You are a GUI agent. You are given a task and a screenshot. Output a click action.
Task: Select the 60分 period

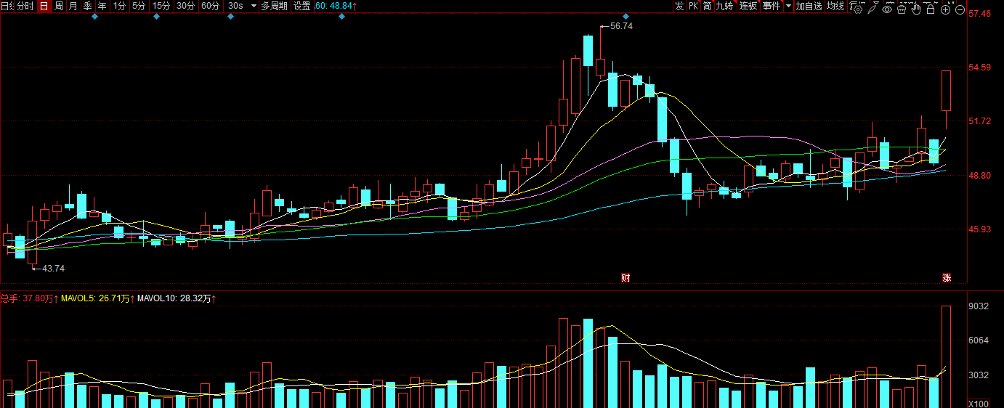(211, 6)
